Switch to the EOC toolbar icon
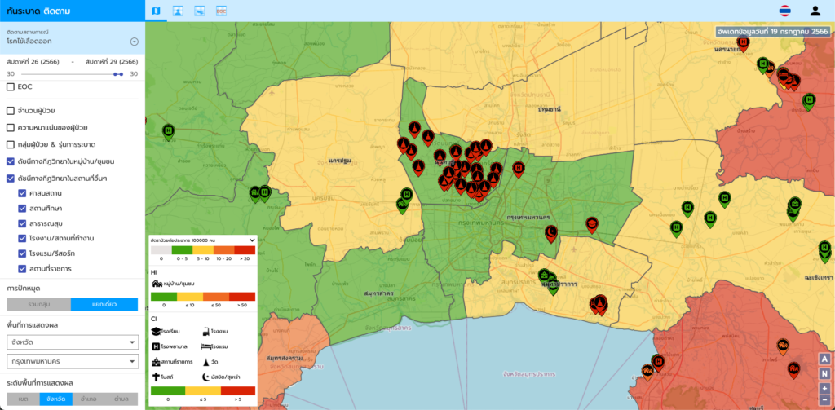Screen dimensions: 835x410 tap(221, 11)
